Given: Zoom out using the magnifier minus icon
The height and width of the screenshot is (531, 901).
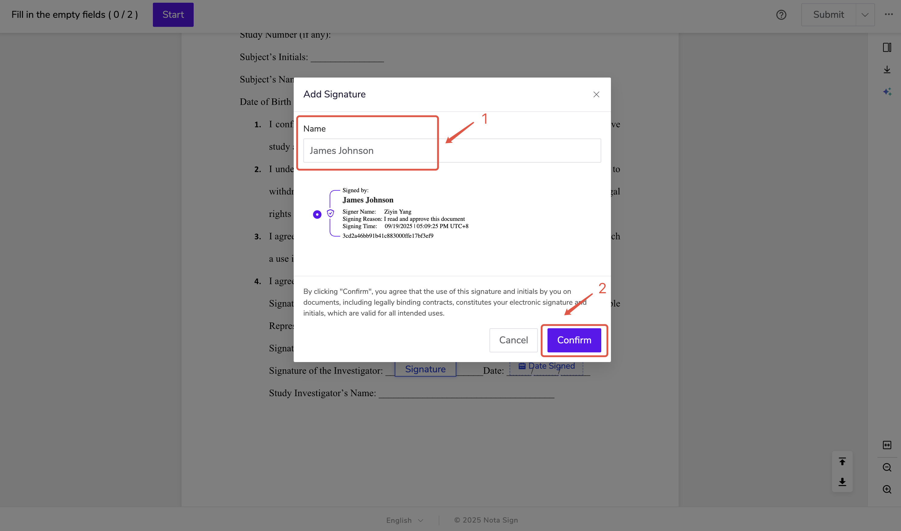Looking at the screenshot, I should [x=887, y=467].
